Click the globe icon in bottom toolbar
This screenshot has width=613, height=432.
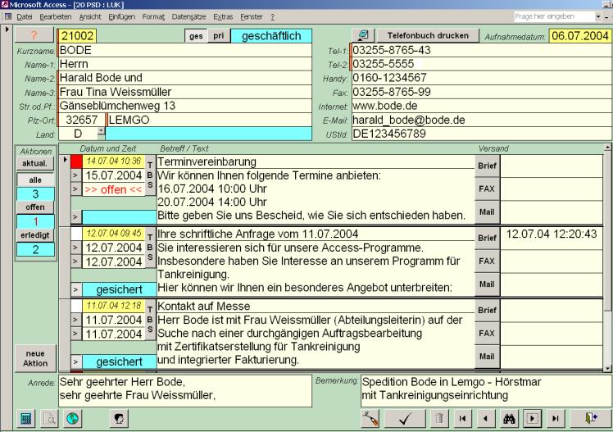(x=72, y=418)
